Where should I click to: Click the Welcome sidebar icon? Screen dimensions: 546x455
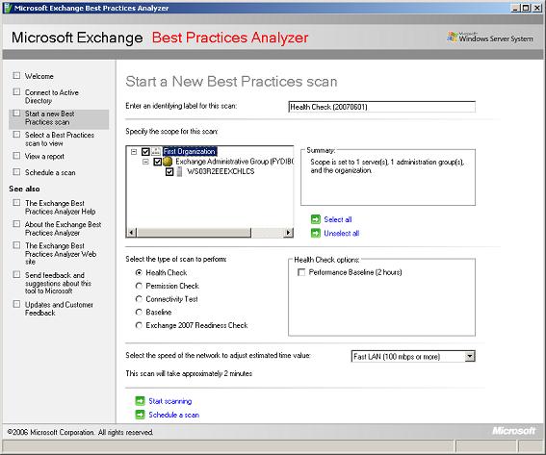click(x=16, y=75)
